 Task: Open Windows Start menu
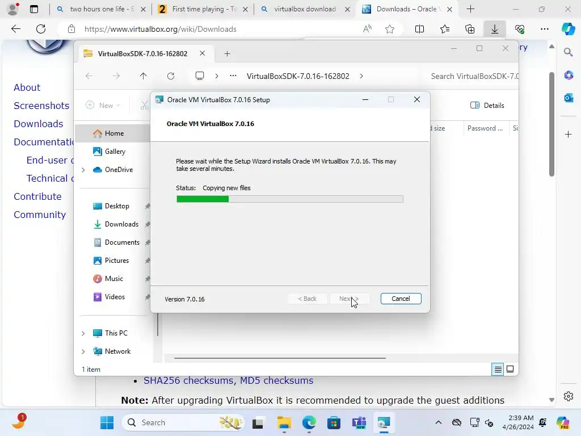click(107, 422)
